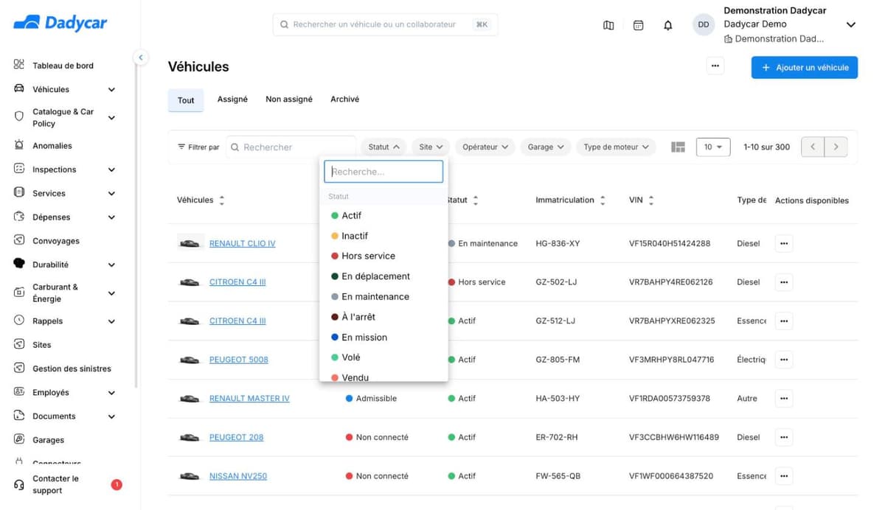The image size is (885, 510).
Task: Click the Tableau de bord sidebar icon
Action: tap(19, 65)
